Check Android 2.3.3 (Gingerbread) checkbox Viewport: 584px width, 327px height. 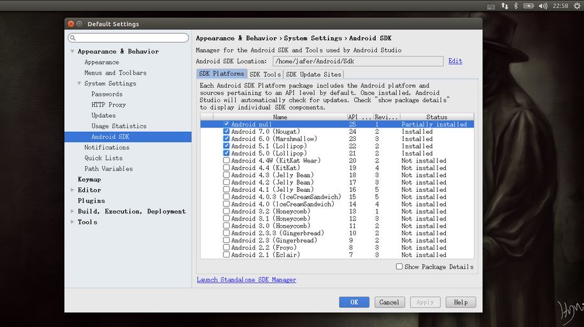(x=226, y=233)
